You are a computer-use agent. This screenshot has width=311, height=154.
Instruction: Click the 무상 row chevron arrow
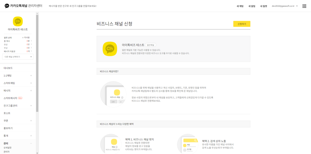click(31, 48)
